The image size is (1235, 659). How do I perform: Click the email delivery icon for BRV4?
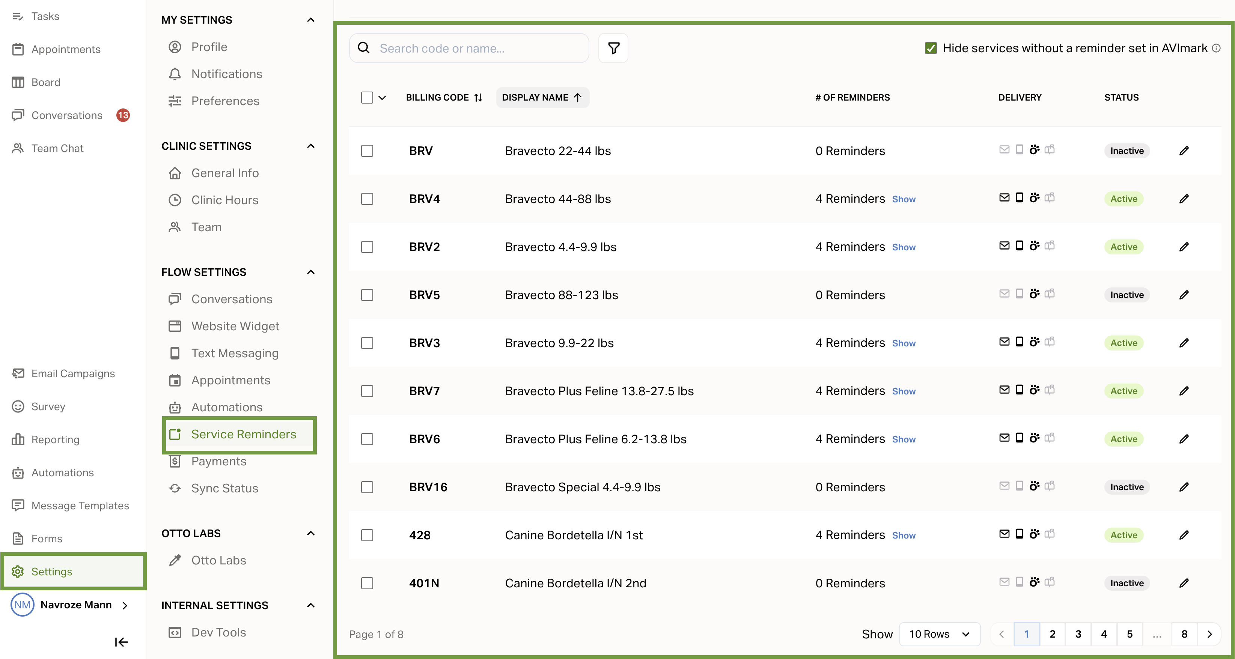click(1004, 197)
